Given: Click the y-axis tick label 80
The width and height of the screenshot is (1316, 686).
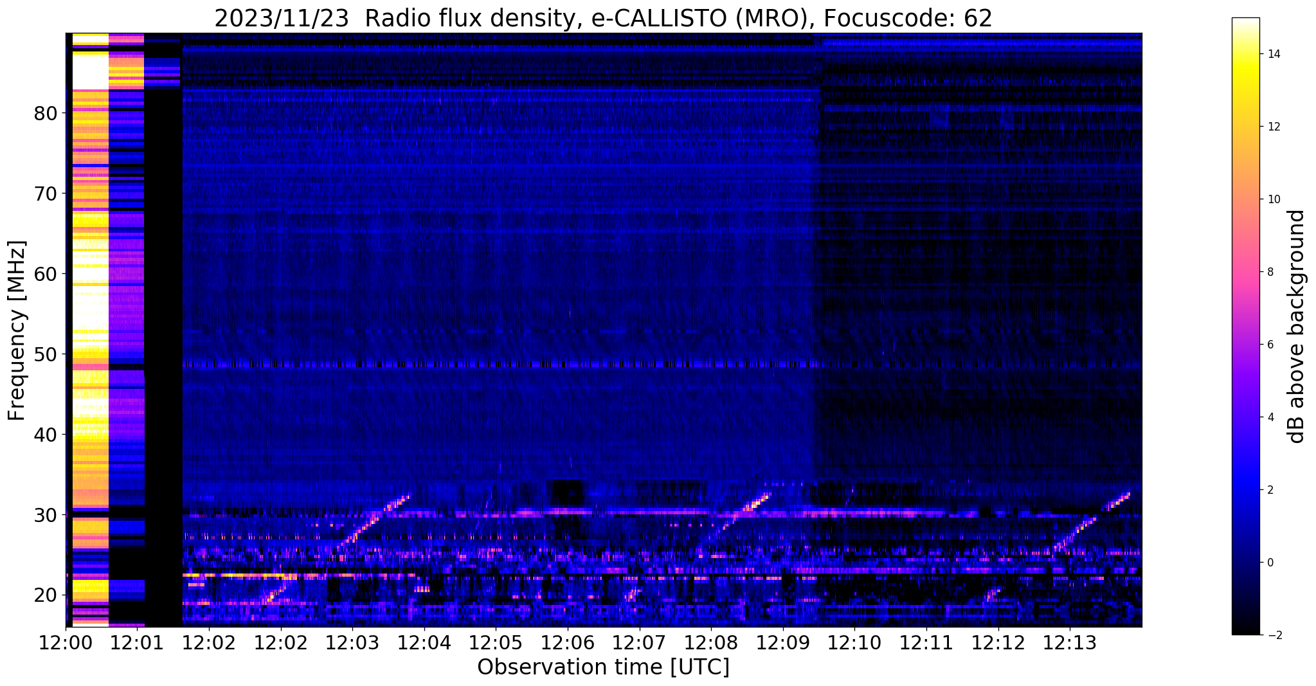Looking at the screenshot, I should click(x=46, y=114).
